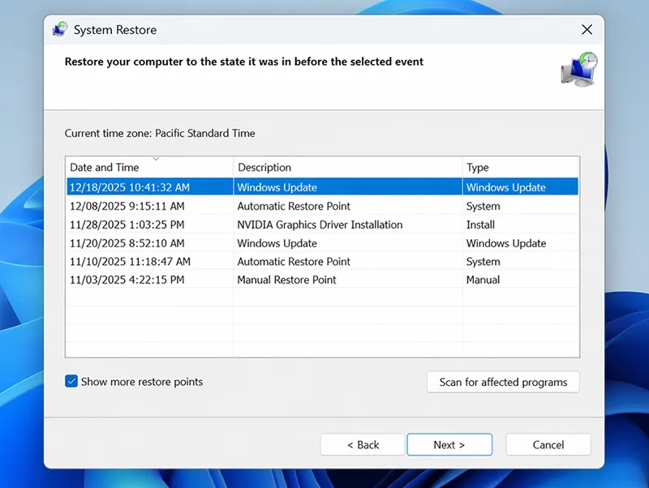The width and height of the screenshot is (649, 488).
Task: Close the System Restore window
Action: (587, 29)
